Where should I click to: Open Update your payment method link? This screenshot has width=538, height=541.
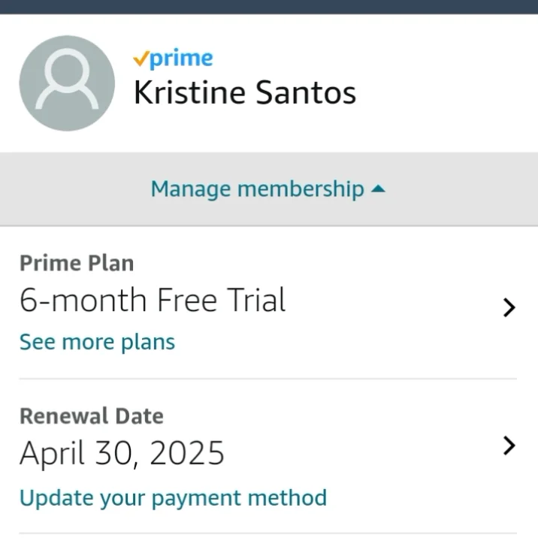[174, 498]
